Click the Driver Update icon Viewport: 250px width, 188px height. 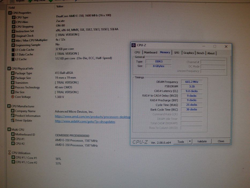(13, 120)
